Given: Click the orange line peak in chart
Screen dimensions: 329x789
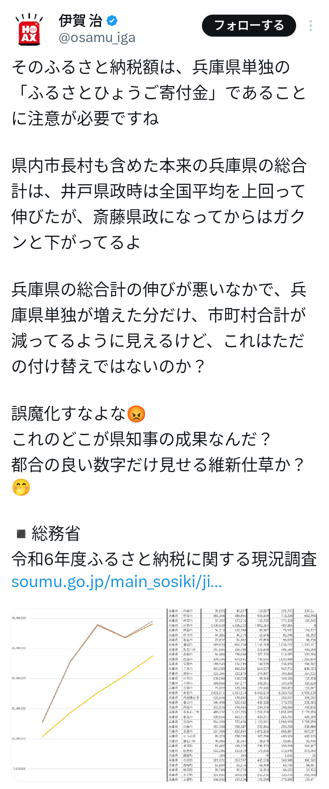Looking at the screenshot, I should pyautogui.click(x=97, y=625).
